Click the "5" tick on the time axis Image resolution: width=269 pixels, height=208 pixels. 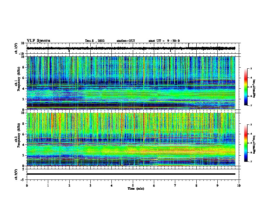(x=133, y=186)
